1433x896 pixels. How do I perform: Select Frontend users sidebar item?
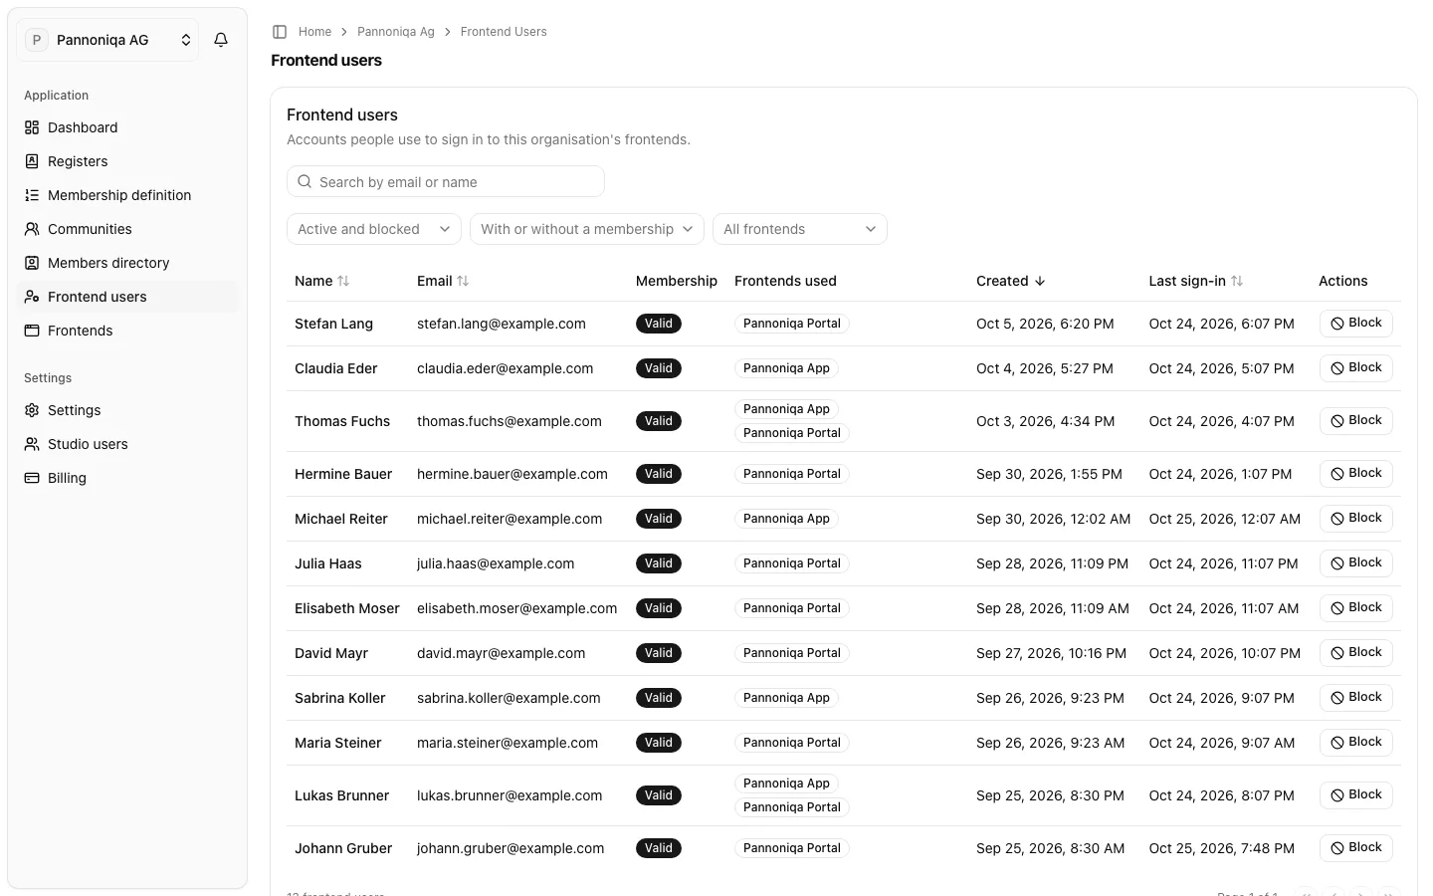[127, 297]
